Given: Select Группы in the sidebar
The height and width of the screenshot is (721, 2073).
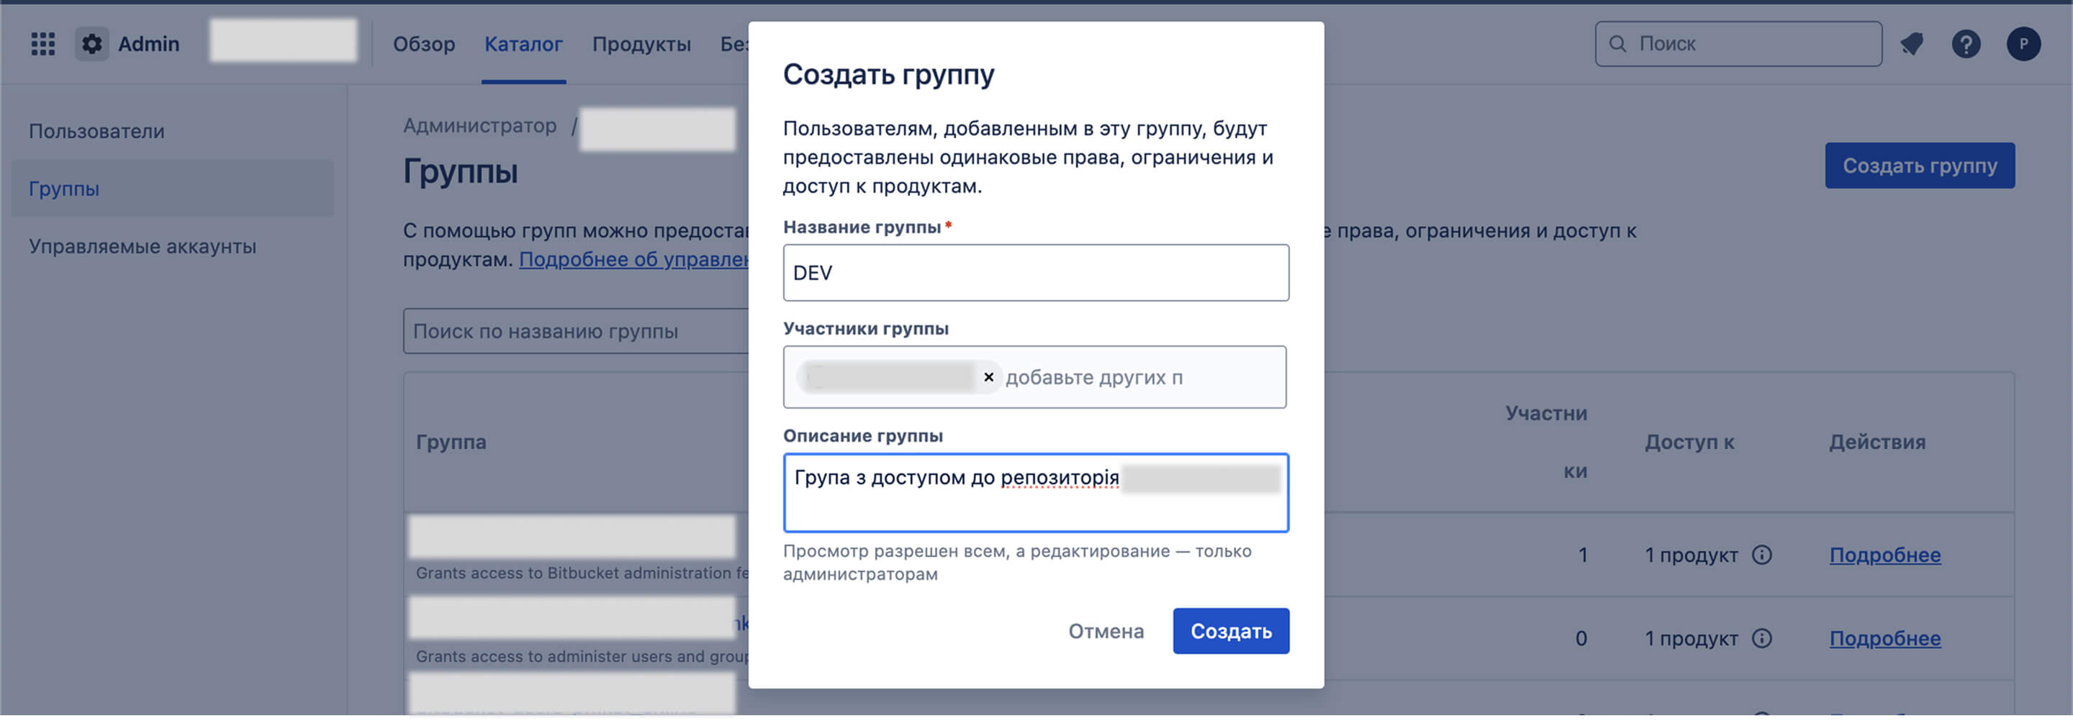Looking at the screenshot, I should 173,189.
